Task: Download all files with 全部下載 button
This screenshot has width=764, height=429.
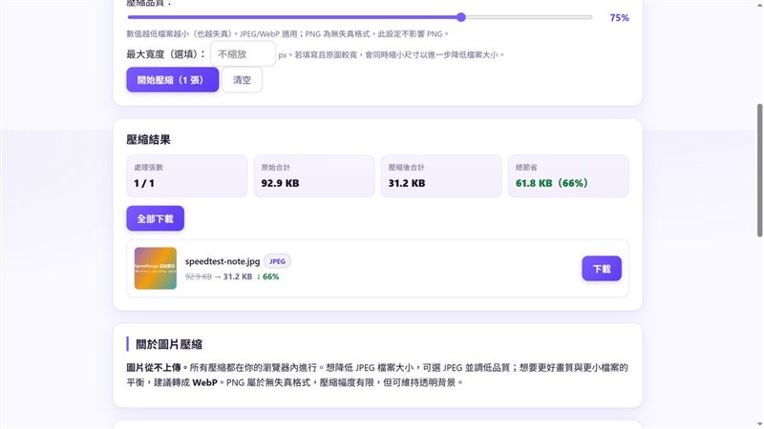Action: click(156, 218)
